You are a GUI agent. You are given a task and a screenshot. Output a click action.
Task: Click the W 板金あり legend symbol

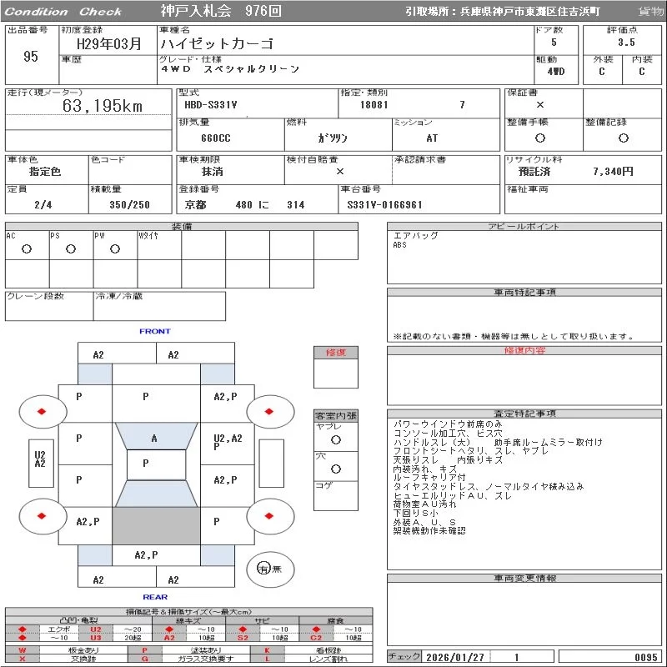pyautogui.click(x=23, y=650)
